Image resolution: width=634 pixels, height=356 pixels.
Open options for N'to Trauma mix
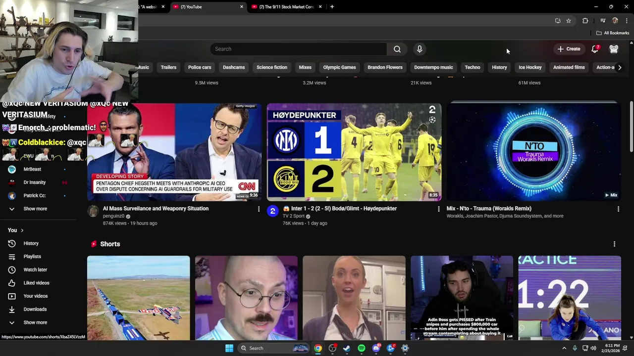click(x=618, y=209)
